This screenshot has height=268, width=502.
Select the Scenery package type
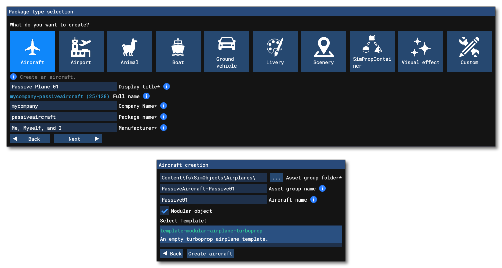click(x=324, y=51)
